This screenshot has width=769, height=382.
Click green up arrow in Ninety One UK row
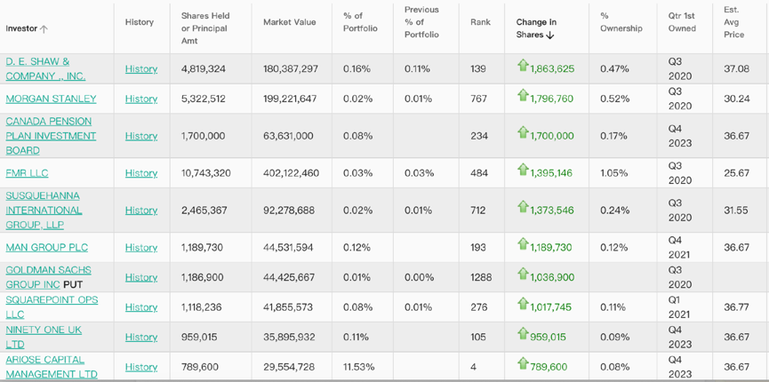pyautogui.click(x=523, y=334)
